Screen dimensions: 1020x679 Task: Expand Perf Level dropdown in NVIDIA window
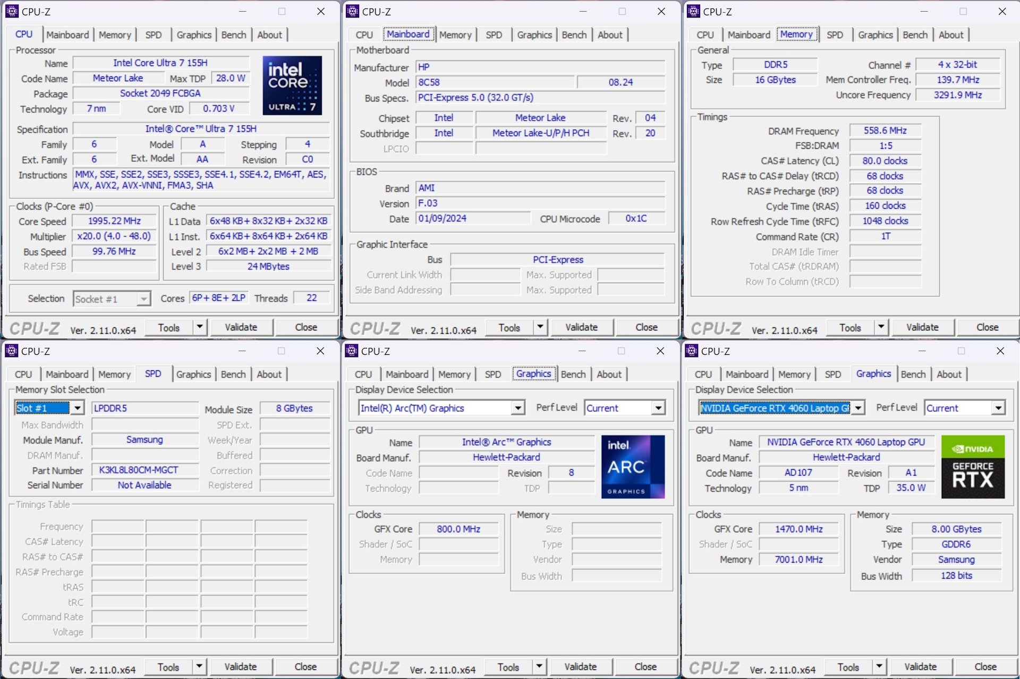tap(998, 408)
